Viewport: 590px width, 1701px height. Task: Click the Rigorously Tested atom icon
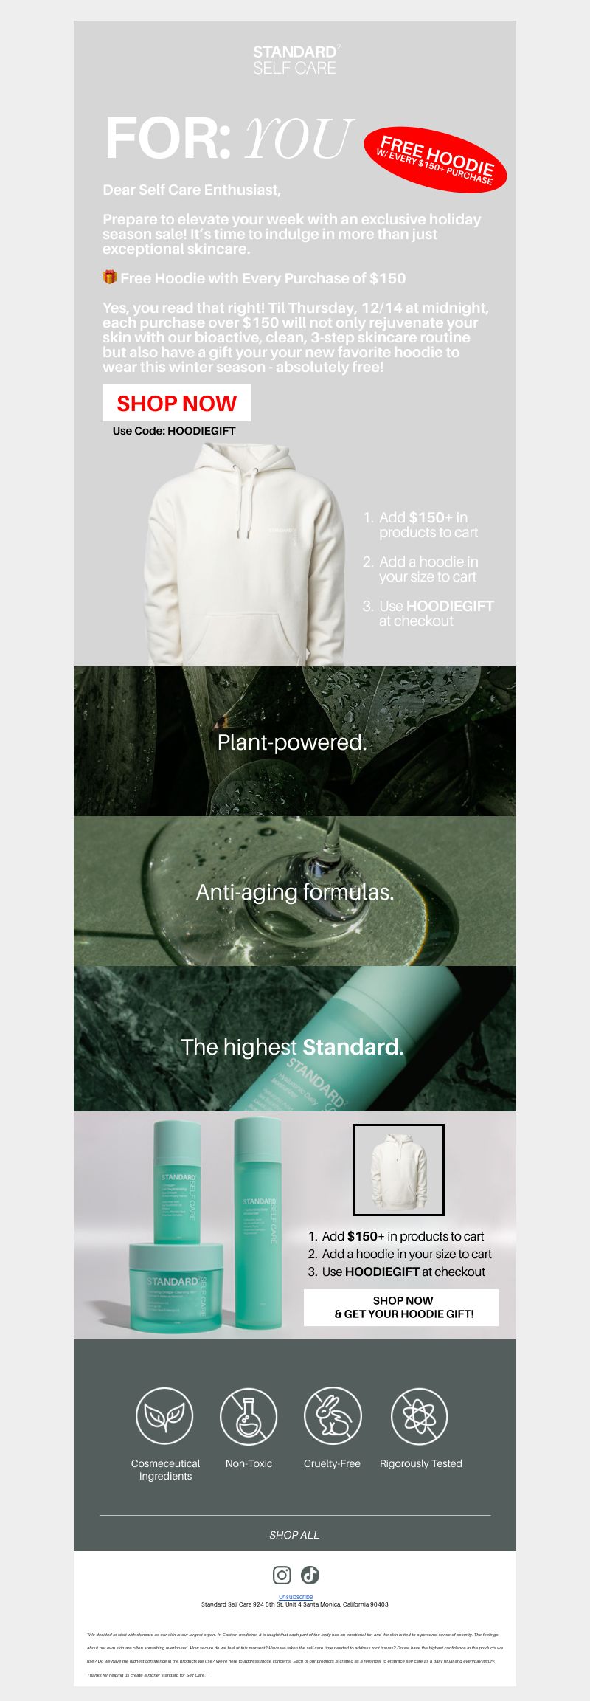click(x=419, y=1415)
